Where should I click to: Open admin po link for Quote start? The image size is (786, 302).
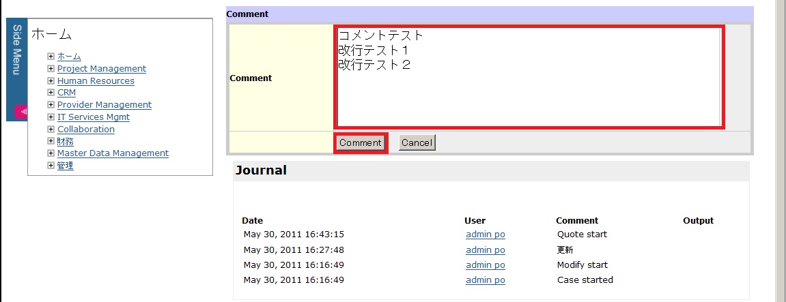tap(486, 235)
